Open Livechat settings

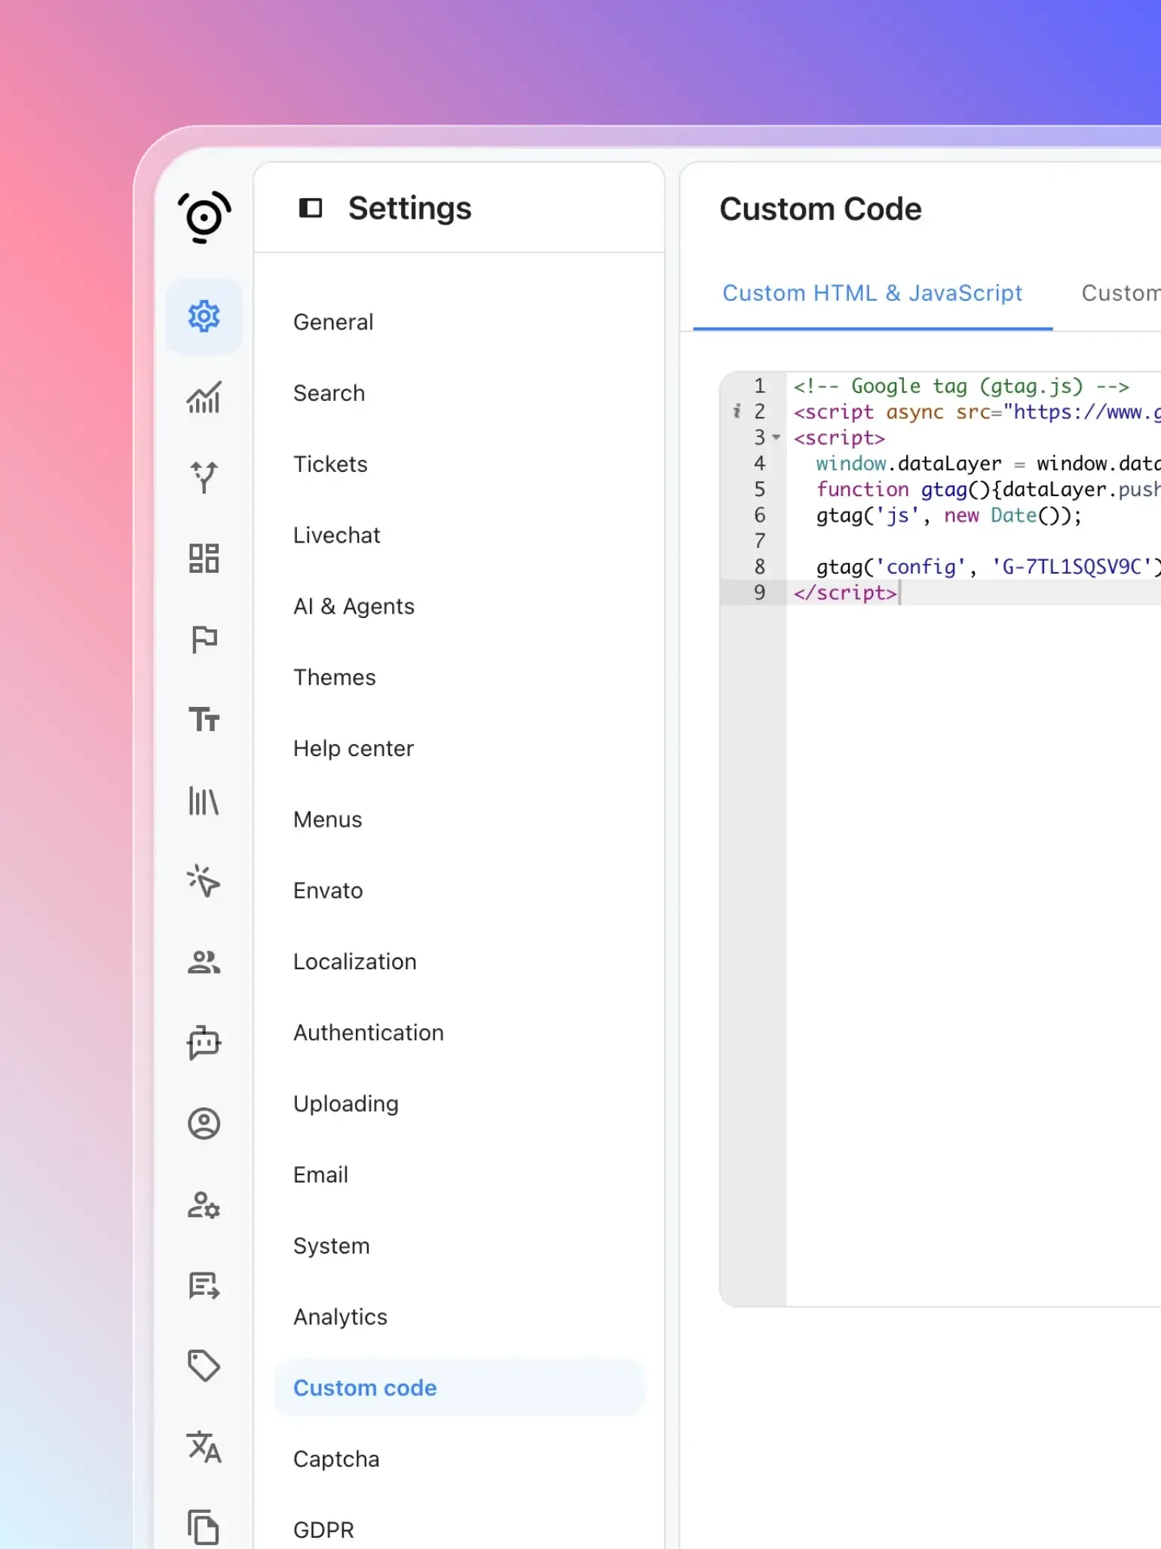(x=459, y=535)
